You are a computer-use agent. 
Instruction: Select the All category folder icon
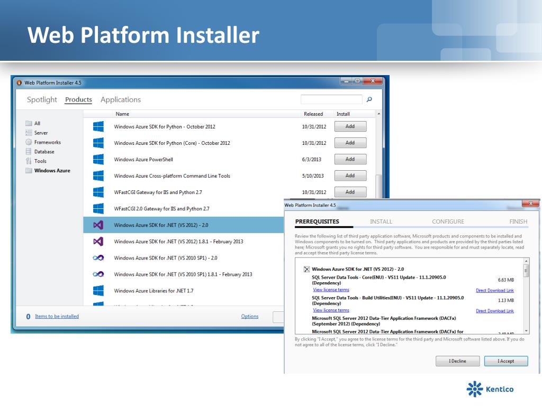click(x=29, y=123)
